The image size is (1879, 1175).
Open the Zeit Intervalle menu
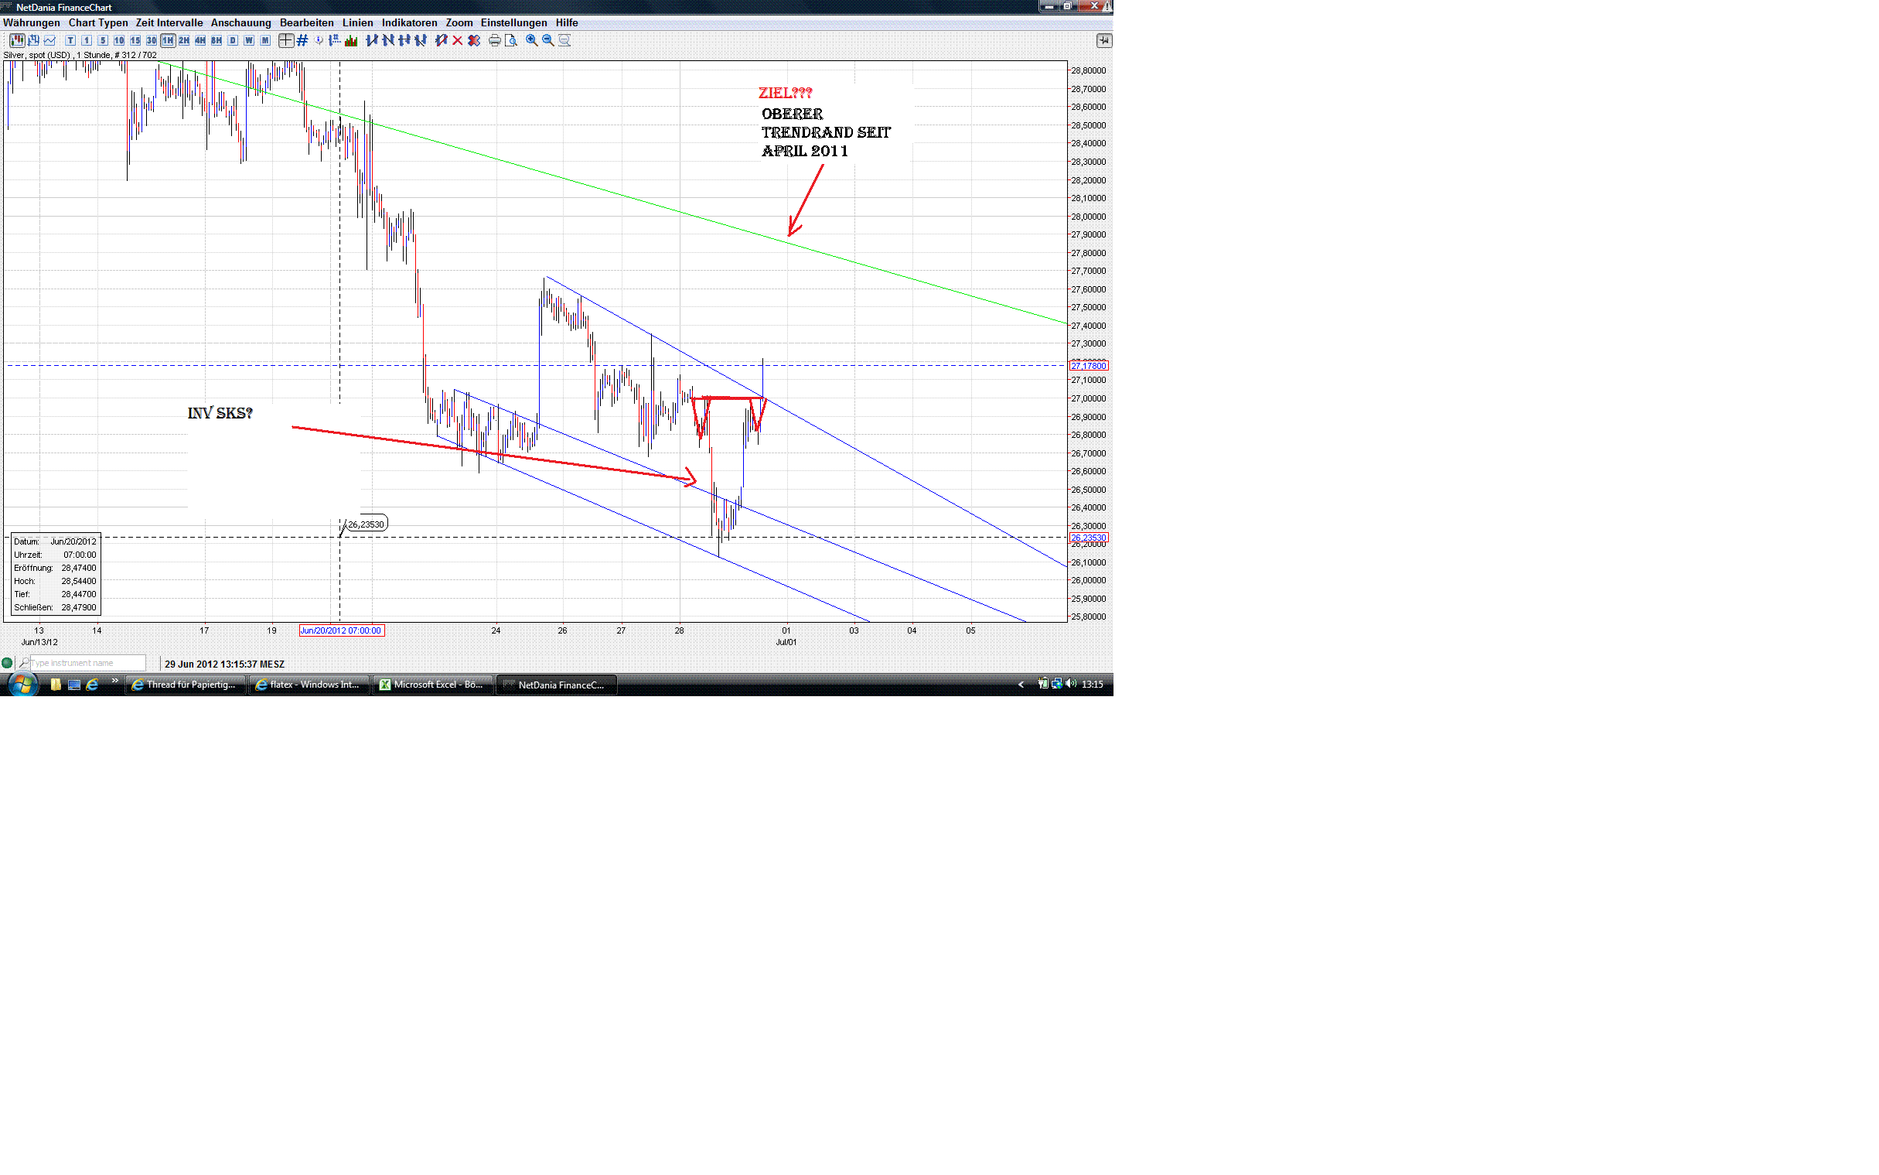(169, 22)
